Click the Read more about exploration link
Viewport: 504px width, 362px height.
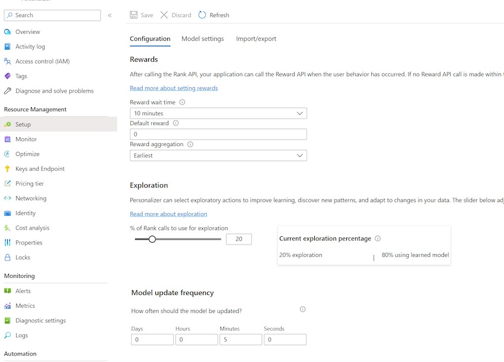click(169, 214)
